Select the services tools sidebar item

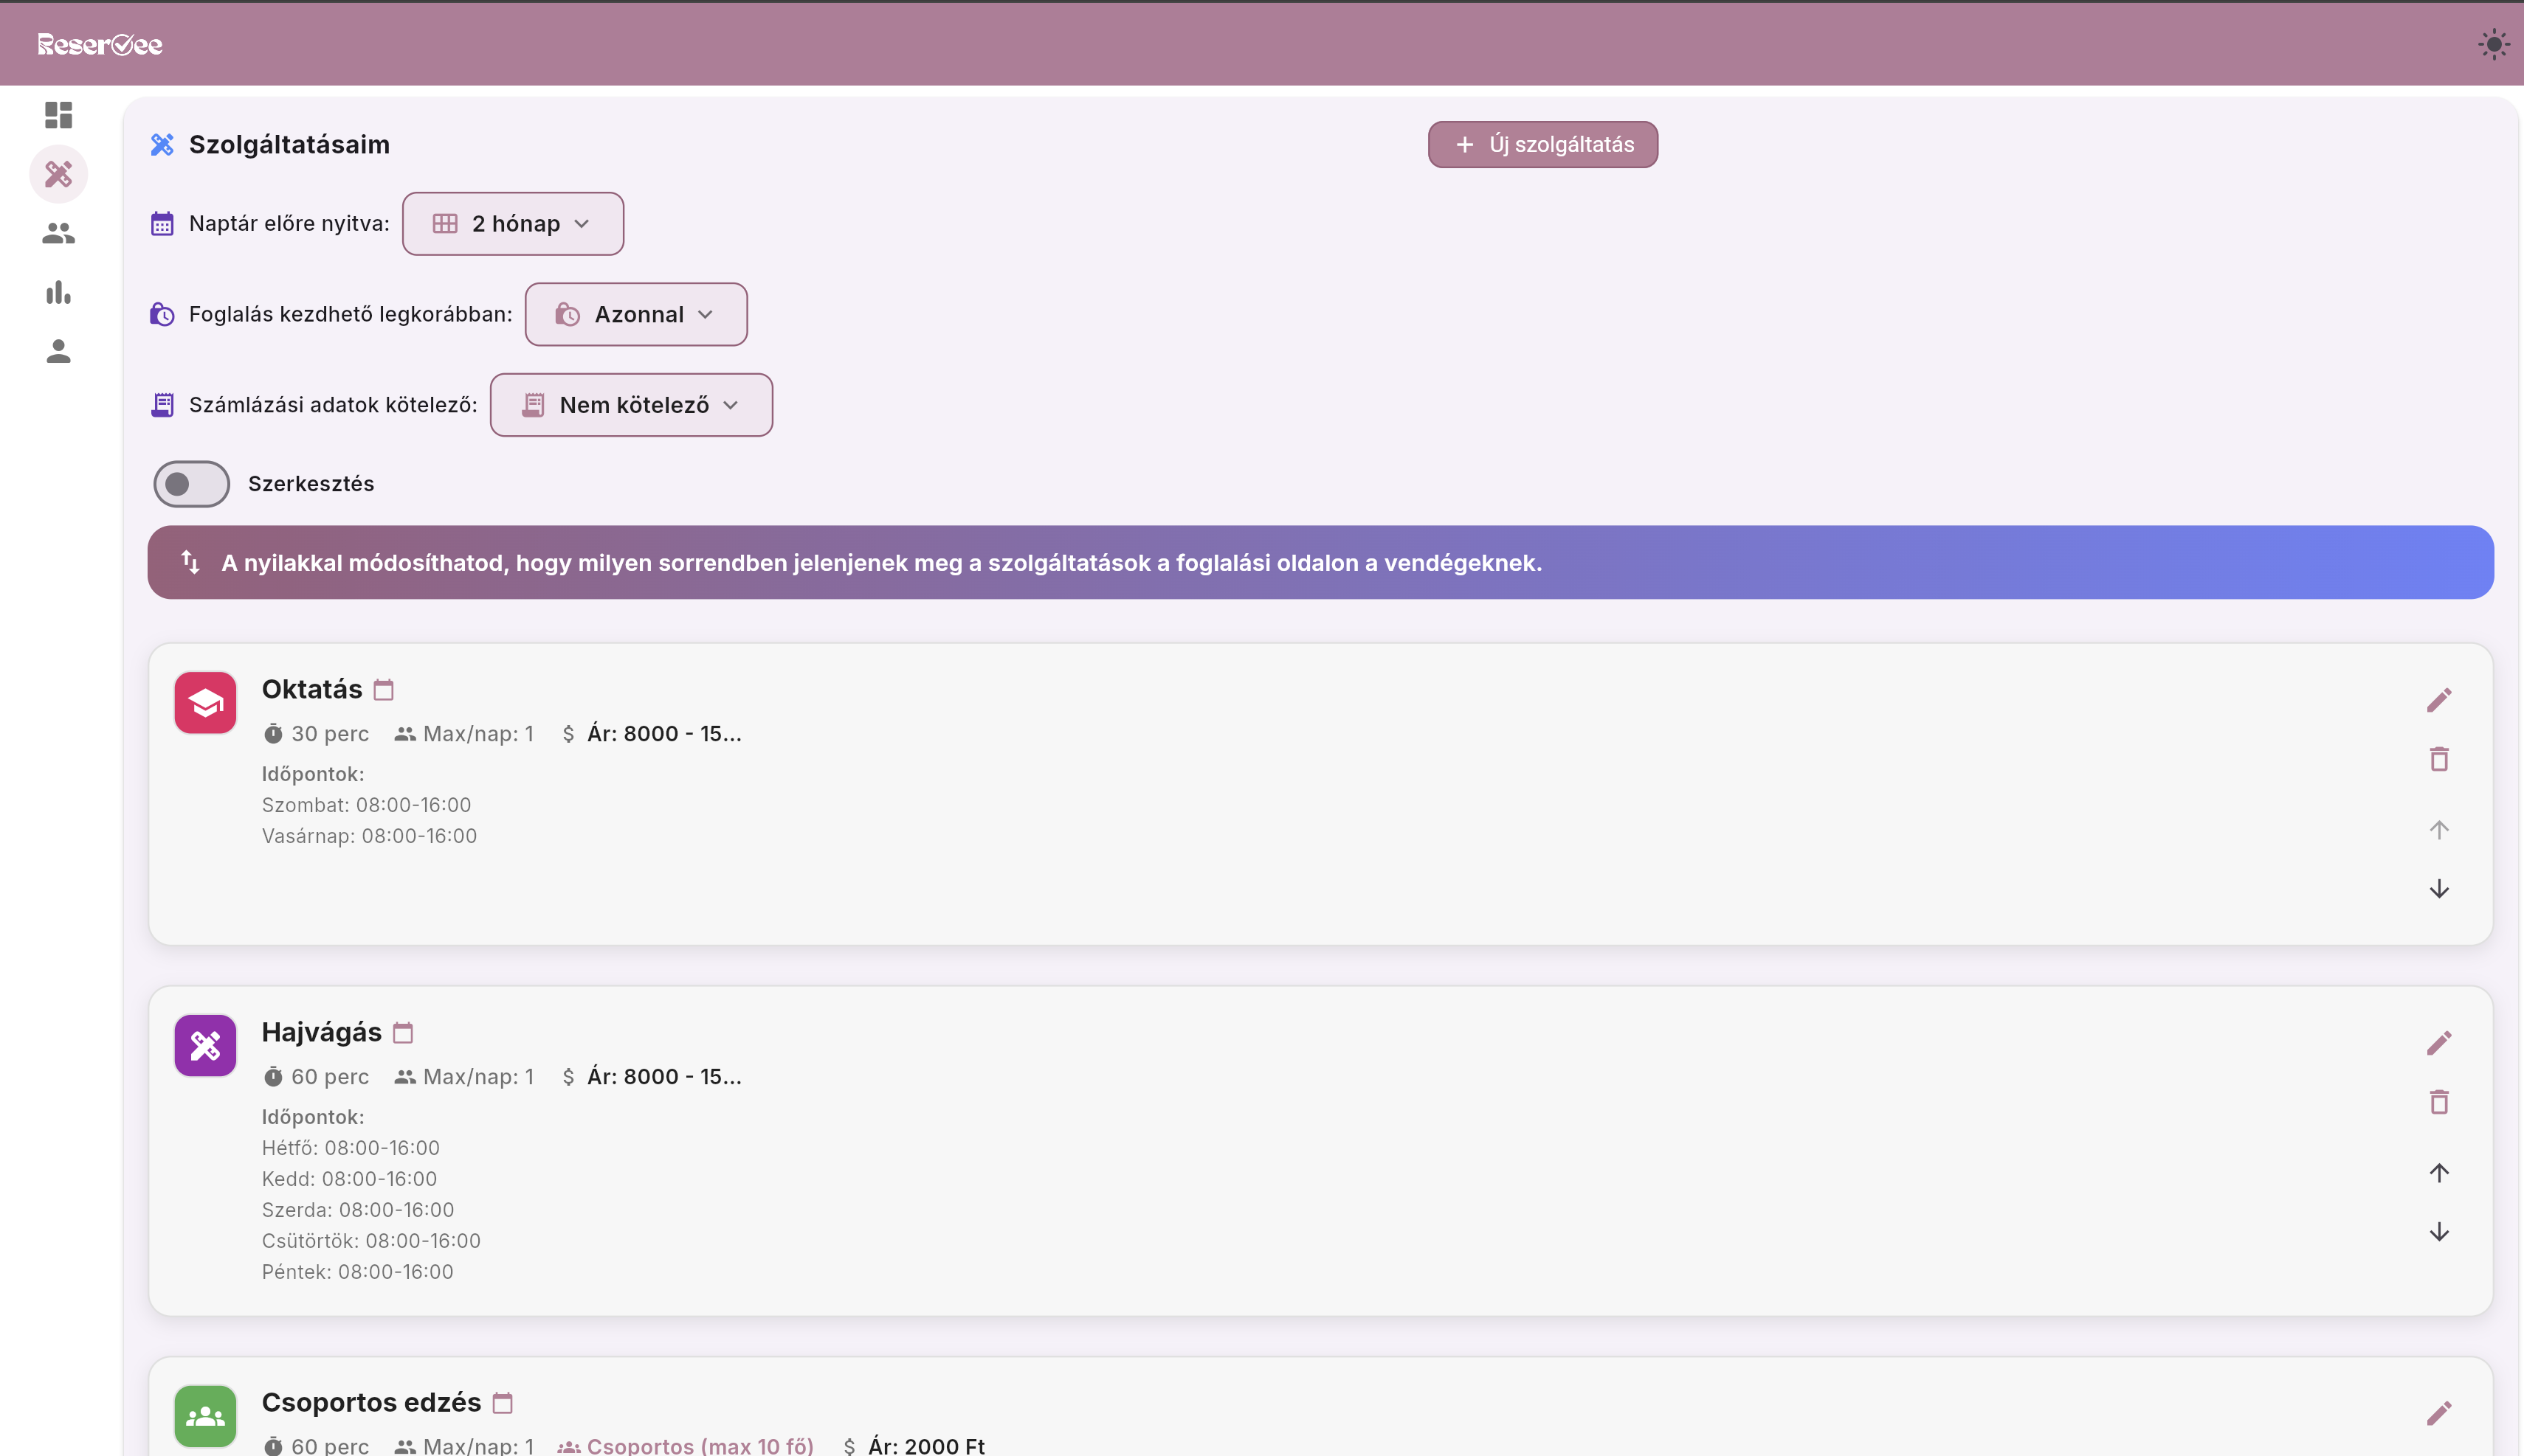pos(58,174)
